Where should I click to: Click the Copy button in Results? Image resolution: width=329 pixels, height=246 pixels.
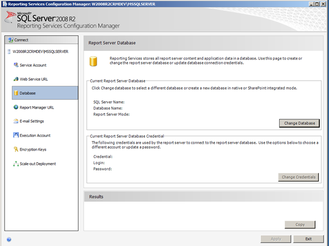coord(300,224)
